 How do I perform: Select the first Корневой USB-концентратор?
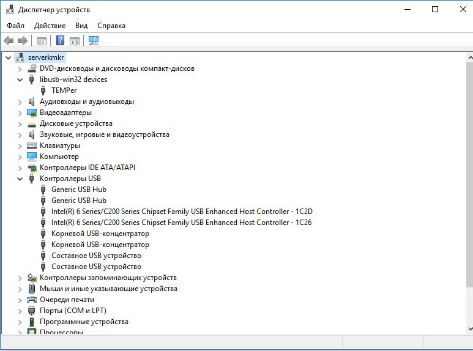[100, 234]
